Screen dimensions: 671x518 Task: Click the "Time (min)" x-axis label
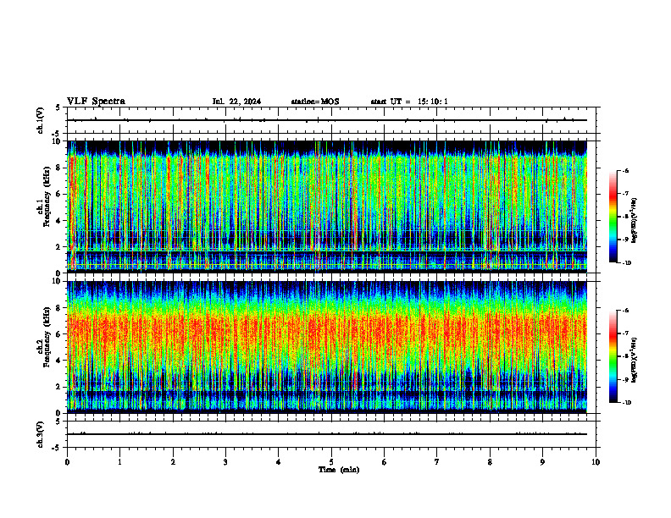(x=339, y=470)
